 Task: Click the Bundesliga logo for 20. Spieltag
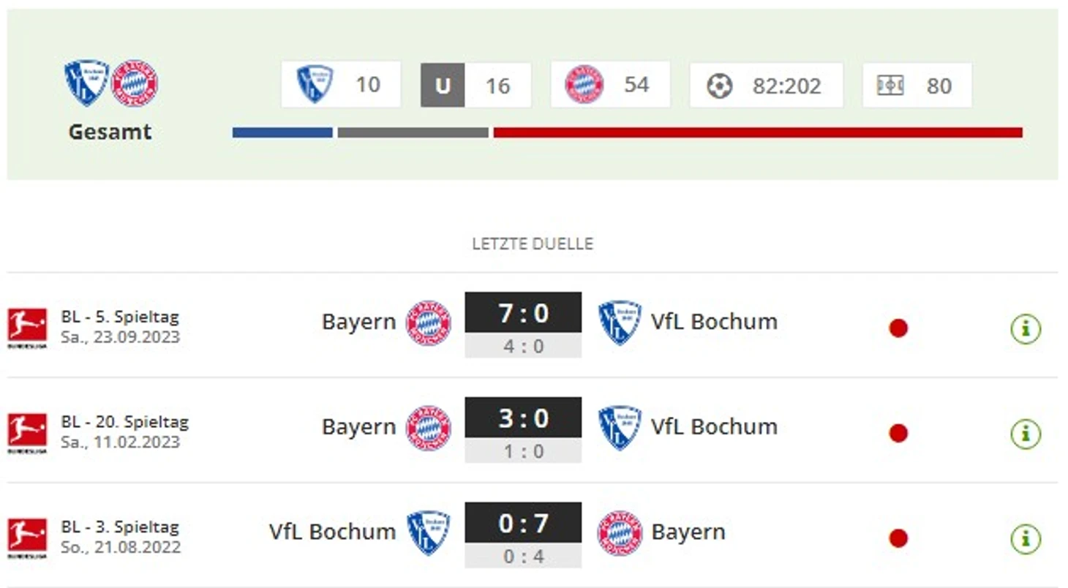tap(27, 431)
